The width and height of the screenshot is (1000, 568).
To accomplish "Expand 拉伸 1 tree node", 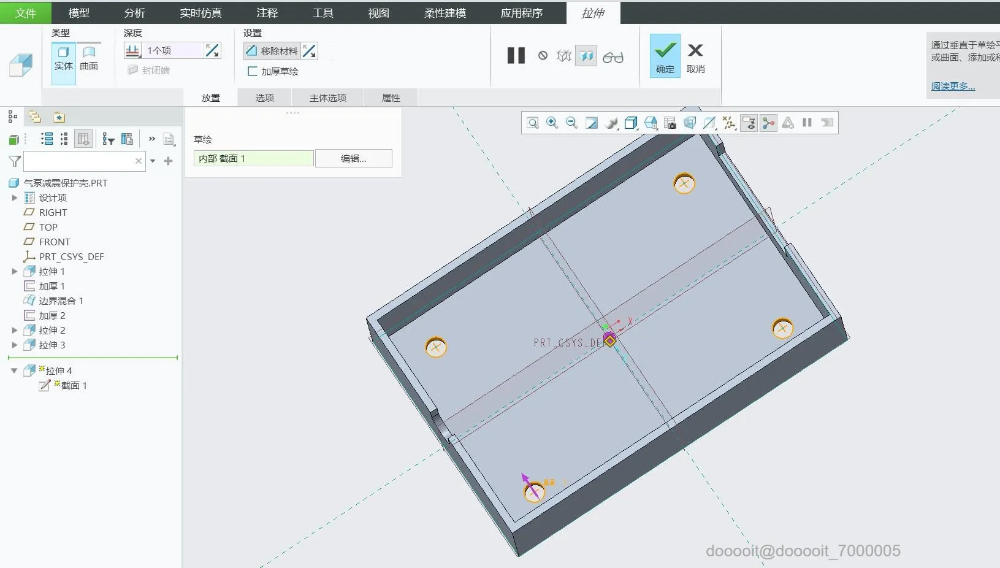I will 15,271.
